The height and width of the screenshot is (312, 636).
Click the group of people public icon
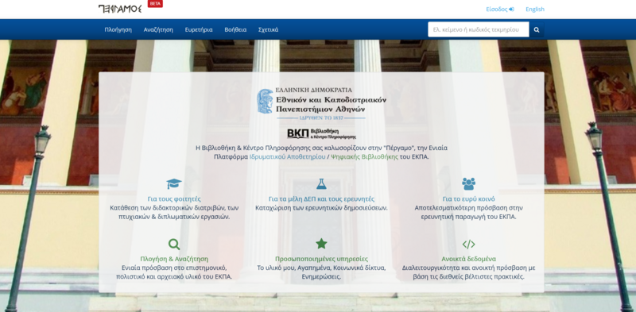coord(468,184)
